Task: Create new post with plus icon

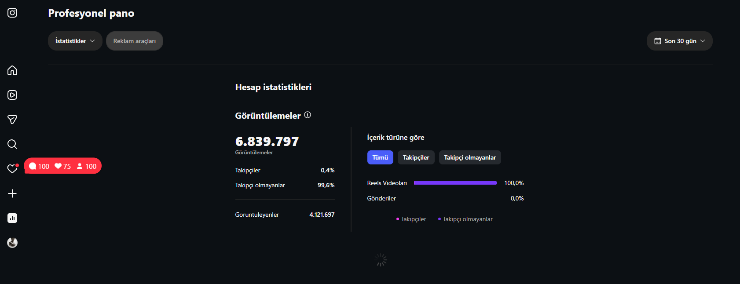Action: pyautogui.click(x=12, y=193)
